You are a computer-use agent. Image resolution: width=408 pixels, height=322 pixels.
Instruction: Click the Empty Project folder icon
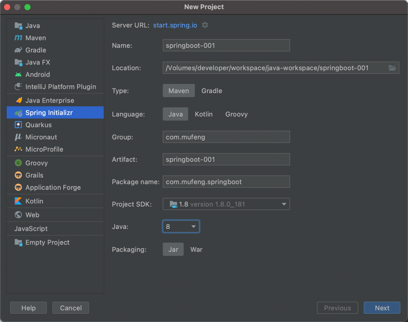tap(18, 243)
